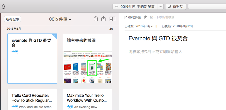Click the 今天 date on Evernote GTD card
This screenshot has height=110, width=226.
point(15,52)
